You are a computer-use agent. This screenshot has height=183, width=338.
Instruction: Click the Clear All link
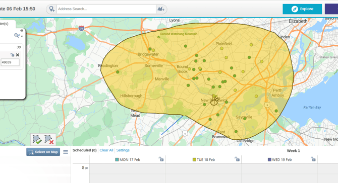(106, 150)
